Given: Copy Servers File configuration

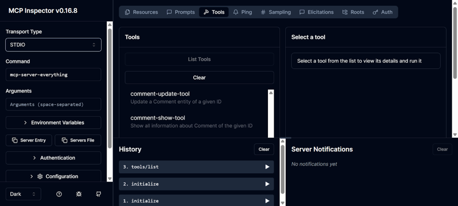Looking at the screenshot, I should coord(78,140).
